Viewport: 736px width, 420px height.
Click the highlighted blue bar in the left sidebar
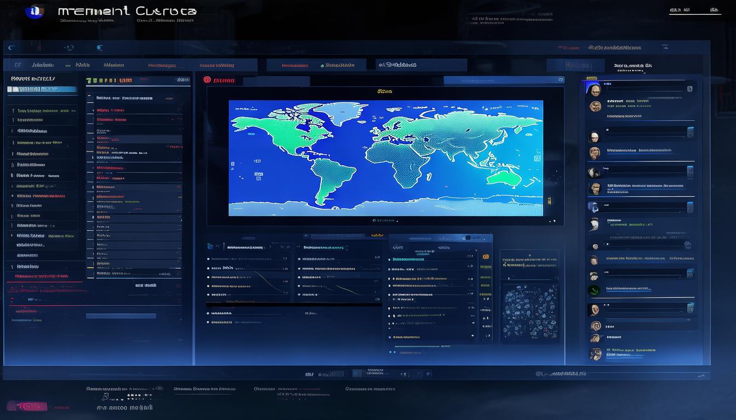pos(42,89)
